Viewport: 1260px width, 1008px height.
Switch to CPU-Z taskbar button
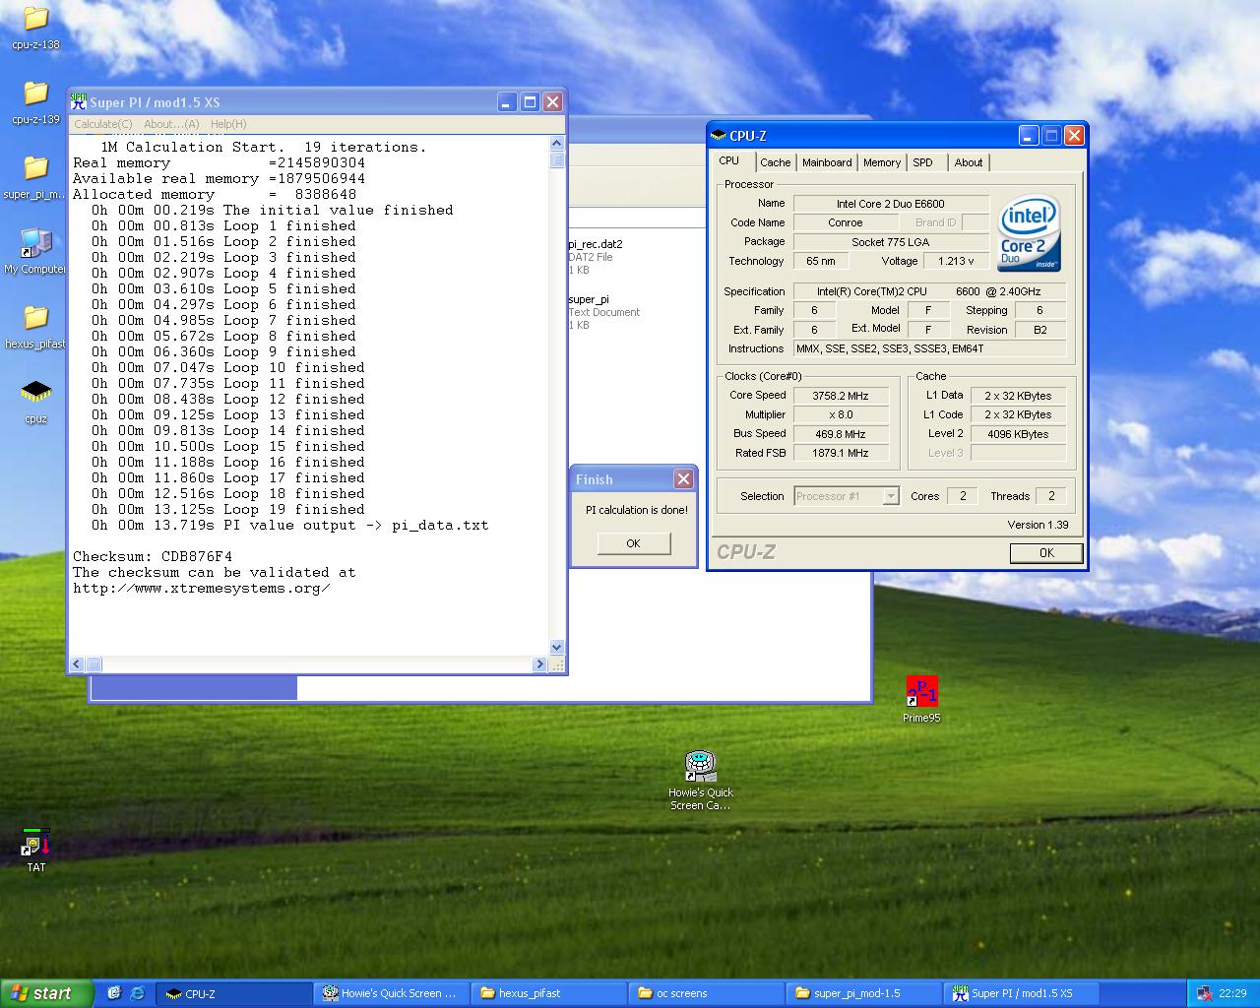pyautogui.click(x=236, y=993)
